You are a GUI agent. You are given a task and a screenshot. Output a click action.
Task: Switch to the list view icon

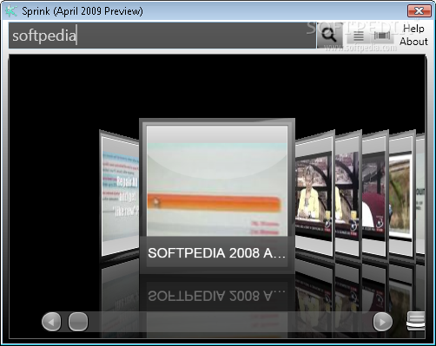point(359,36)
